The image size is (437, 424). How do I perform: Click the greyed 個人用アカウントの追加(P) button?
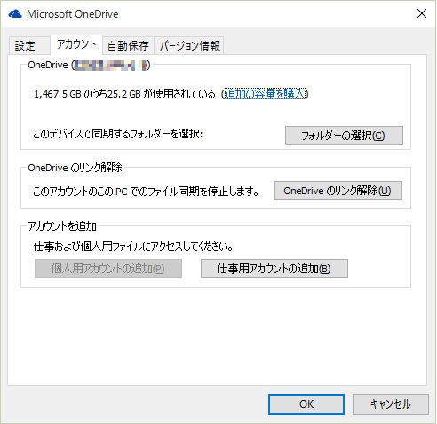[x=108, y=269]
